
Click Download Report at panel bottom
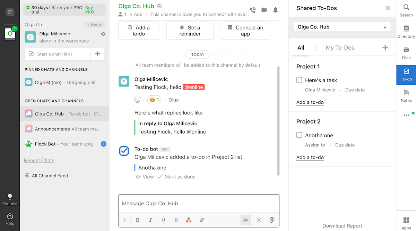click(x=342, y=226)
